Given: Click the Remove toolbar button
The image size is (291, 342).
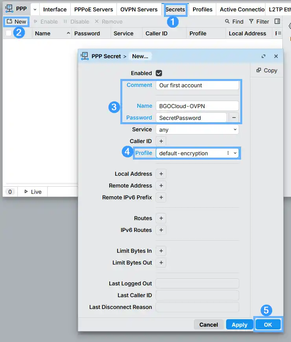Looking at the screenshot, I should [109, 22].
